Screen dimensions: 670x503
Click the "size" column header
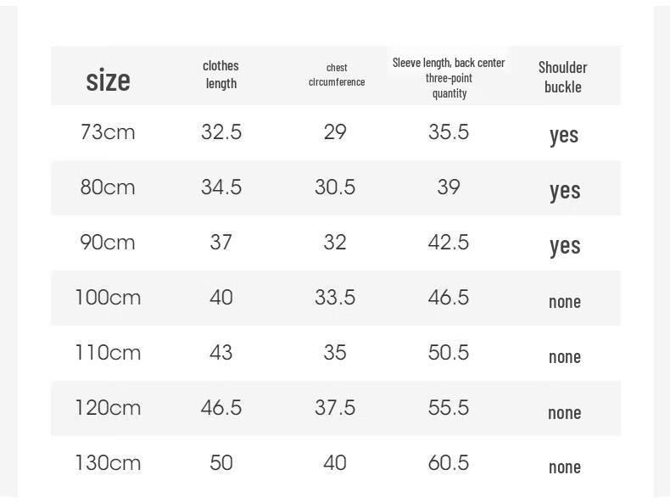tap(108, 81)
